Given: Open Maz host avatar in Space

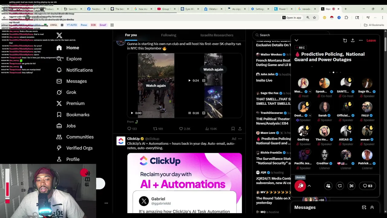Looking at the screenshot, I should pos(303,83).
